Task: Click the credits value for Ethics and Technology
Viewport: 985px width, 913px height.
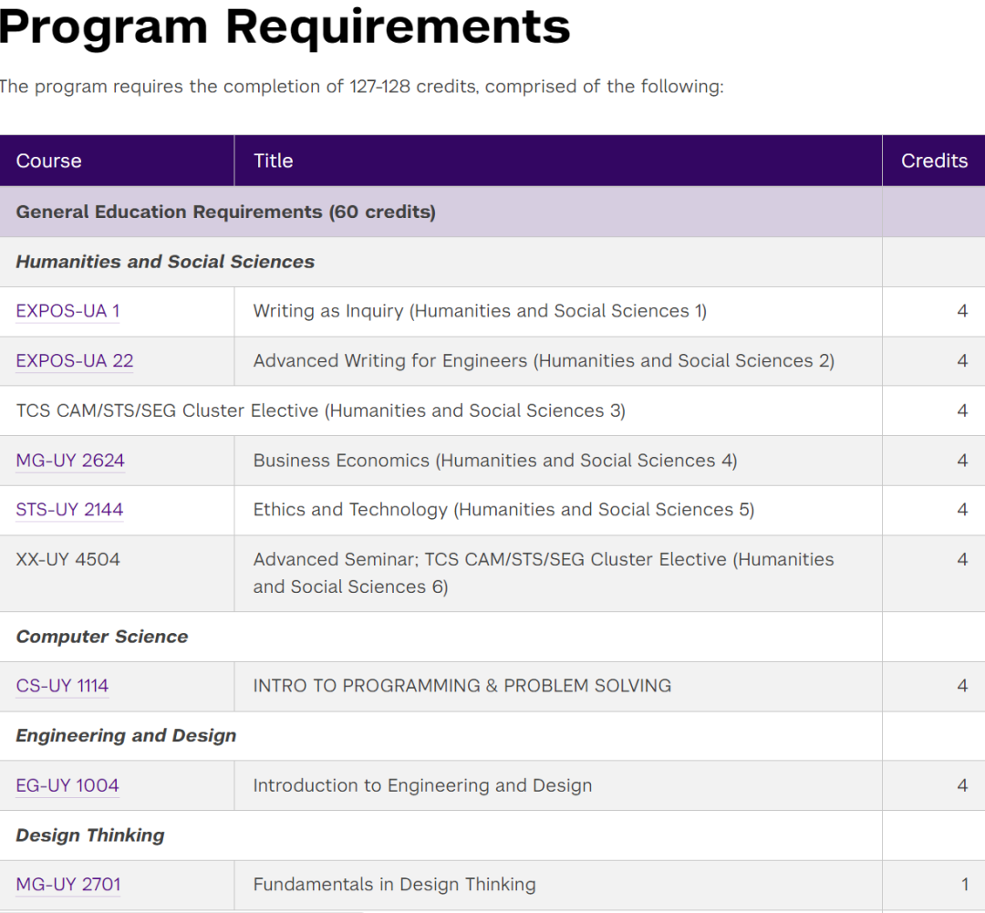Action: (x=962, y=510)
